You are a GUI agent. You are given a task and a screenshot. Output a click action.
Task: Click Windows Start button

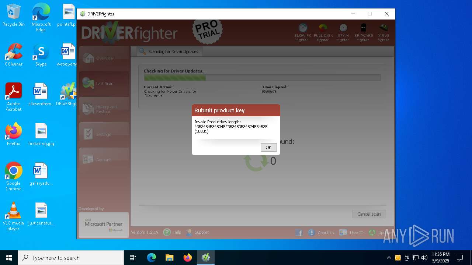[x=9, y=258]
